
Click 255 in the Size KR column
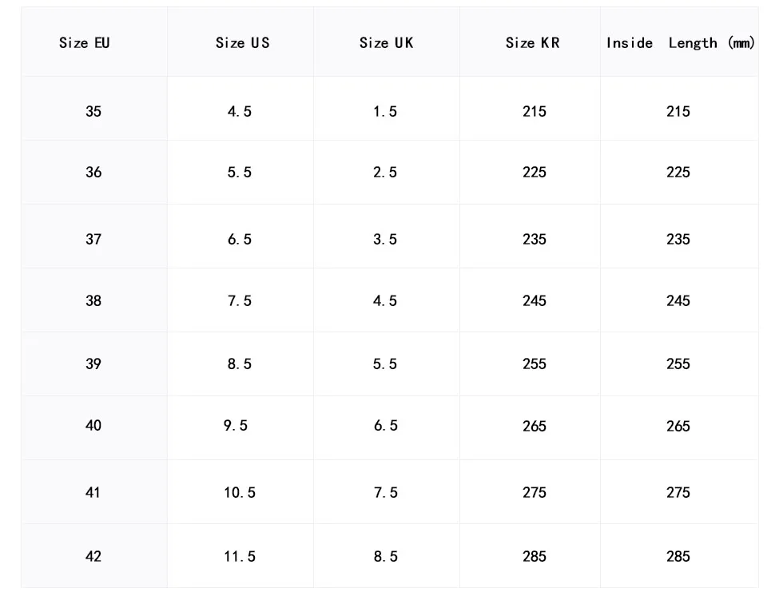[534, 364]
